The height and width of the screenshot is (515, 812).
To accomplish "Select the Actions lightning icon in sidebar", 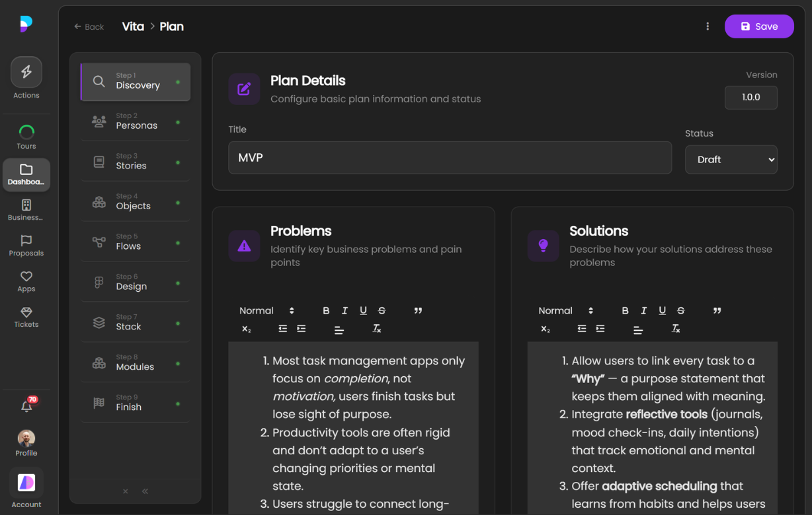I will (x=26, y=71).
